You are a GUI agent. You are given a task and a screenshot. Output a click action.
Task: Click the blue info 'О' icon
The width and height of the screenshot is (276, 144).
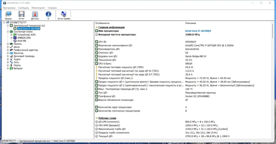[48, 15]
